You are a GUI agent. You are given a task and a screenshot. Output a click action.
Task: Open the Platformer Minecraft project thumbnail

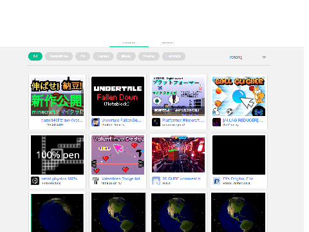click(x=178, y=96)
